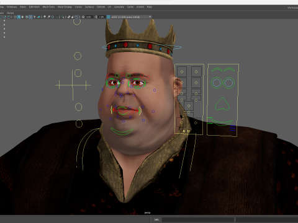Click the gamma value field 1.00

click(101, 17)
